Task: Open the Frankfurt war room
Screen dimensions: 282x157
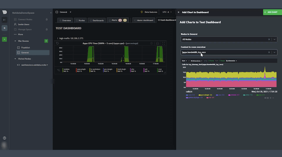Action: (x=25, y=48)
